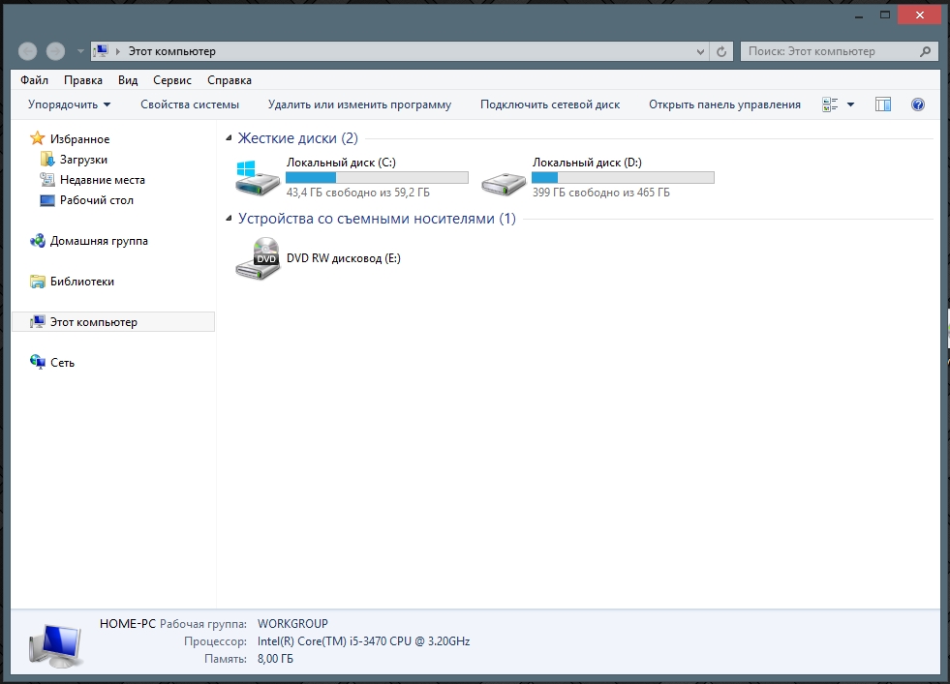
Task: Open the Файл menu
Action: (34, 80)
